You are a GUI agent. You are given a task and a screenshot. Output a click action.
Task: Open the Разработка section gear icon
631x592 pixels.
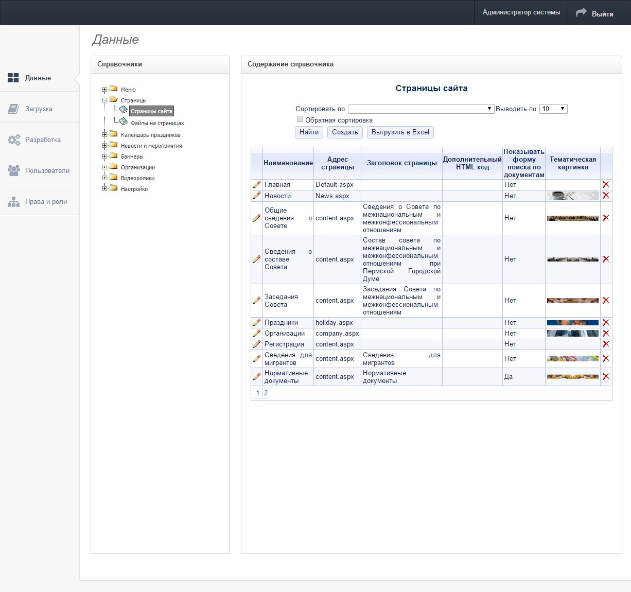(14, 140)
